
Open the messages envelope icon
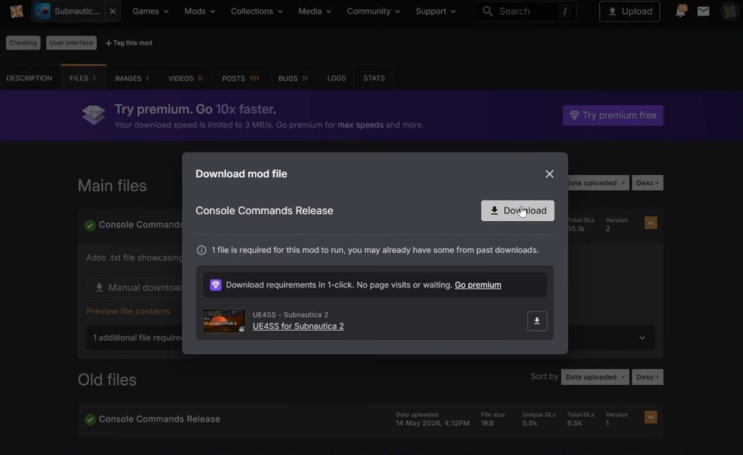click(703, 11)
